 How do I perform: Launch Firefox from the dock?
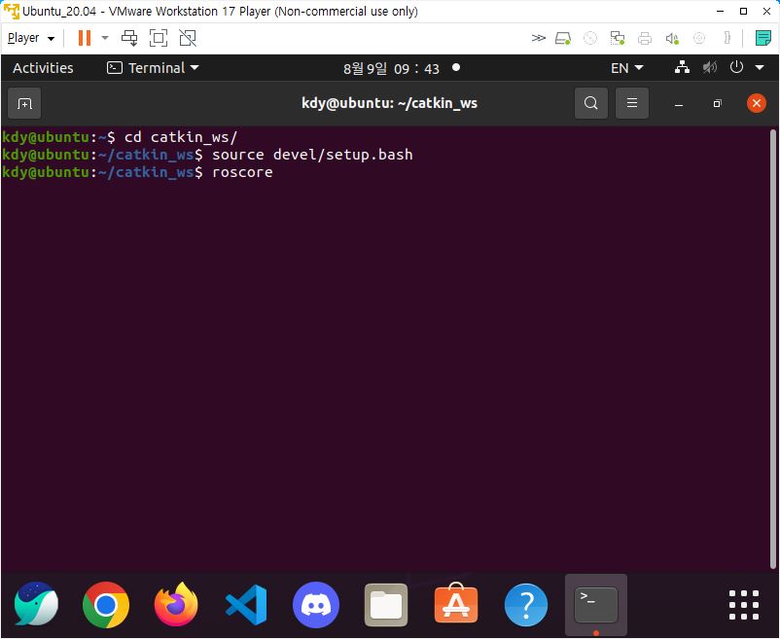click(176, 605)
